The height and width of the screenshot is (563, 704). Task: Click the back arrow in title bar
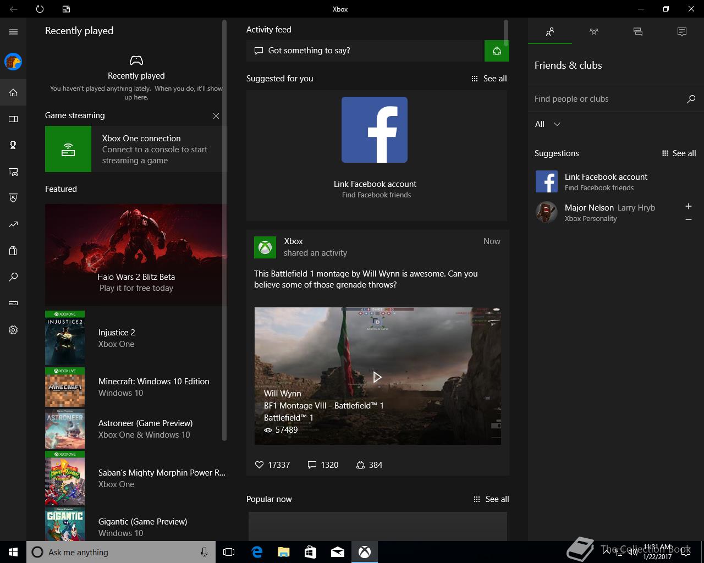point(13,9)
